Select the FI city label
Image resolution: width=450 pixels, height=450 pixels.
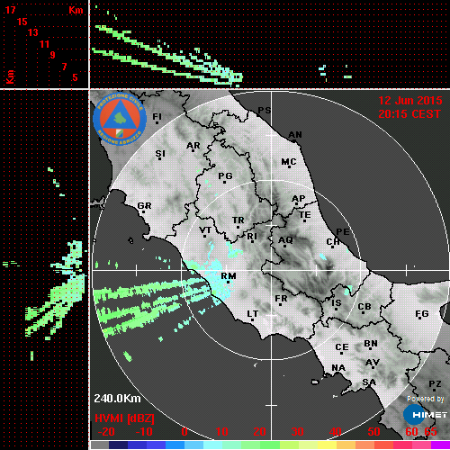[x=157, y=116]
